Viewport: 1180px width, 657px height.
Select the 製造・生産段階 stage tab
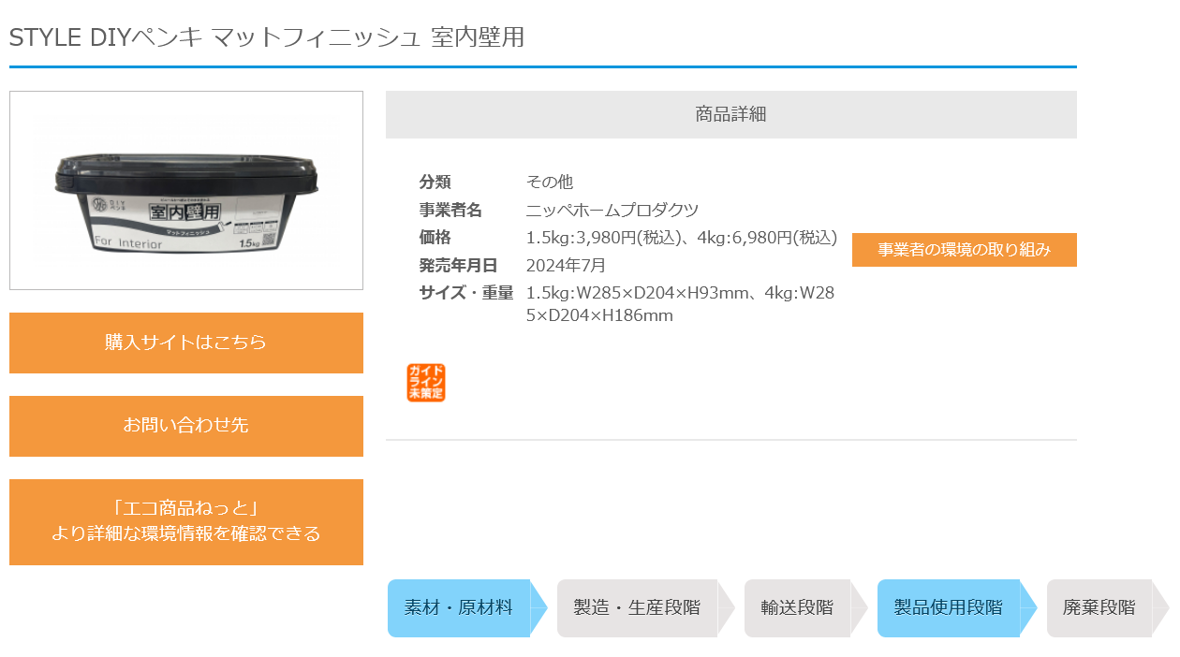point(645,608)
